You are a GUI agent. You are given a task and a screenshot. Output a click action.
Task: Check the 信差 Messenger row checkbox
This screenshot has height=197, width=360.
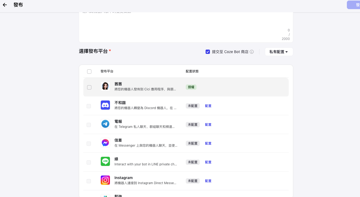(x=89, y=144)
